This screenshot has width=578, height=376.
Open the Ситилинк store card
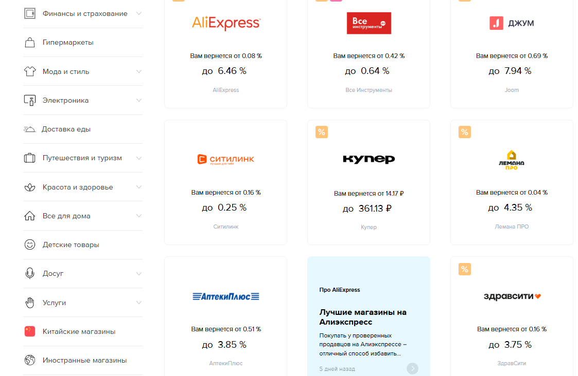[225, 182]
